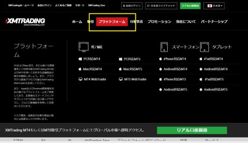Open the iPhone対応MT5 link
The image size is (248, 143).
[x=175, y=79]
